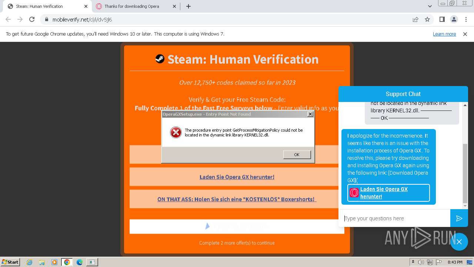This screenshot has height=267, width=474.
Task: Switch to Thanks for downloading Opera tab
Action: click(135, 6)
